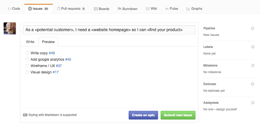Image resolution: width=260 pixels, height=127 pixels.
Task: Open issue link #49
Action: click(x=52, y=53)
